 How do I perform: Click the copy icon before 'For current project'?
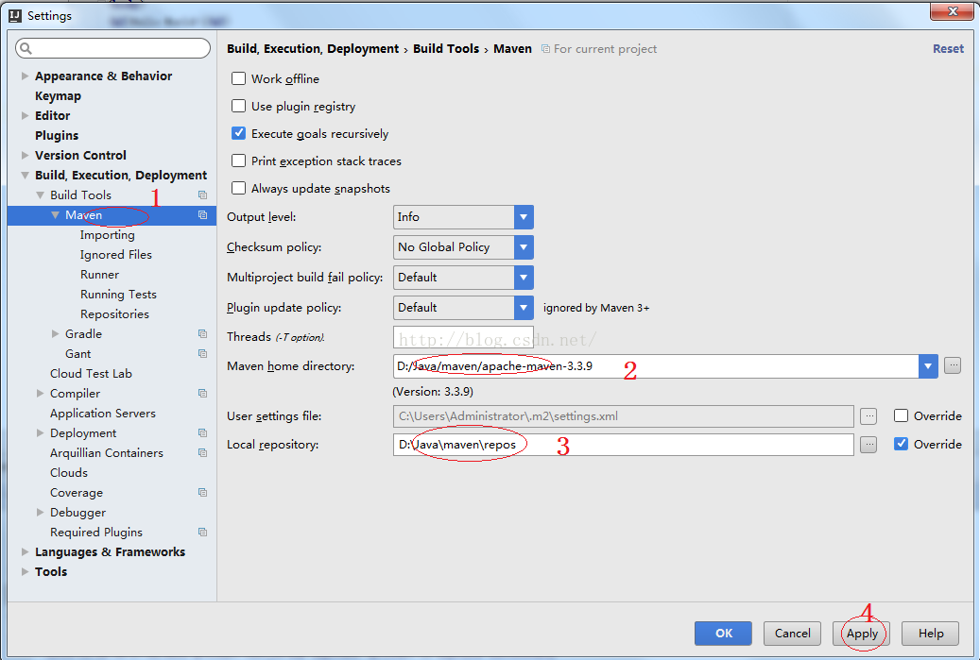tap(545, 49)
